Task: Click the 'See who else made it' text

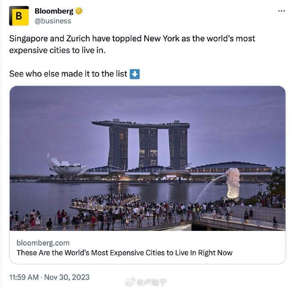Action: (x=68, y=74)
